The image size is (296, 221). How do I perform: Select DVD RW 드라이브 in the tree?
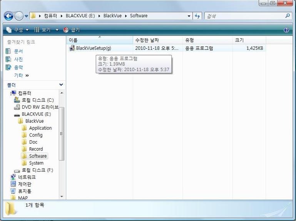(40, 107)
